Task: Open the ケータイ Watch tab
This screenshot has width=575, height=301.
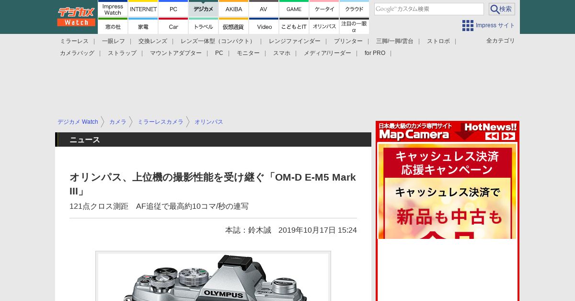Action: coord(324,9)
